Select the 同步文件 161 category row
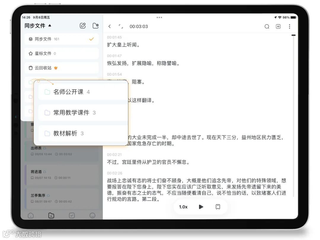320x240 pixels. coord(61,39)
